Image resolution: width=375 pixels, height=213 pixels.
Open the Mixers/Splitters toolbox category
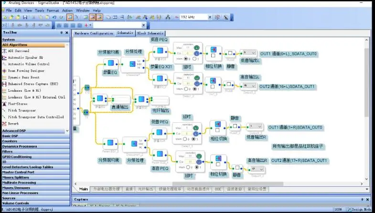coord(36,177)
